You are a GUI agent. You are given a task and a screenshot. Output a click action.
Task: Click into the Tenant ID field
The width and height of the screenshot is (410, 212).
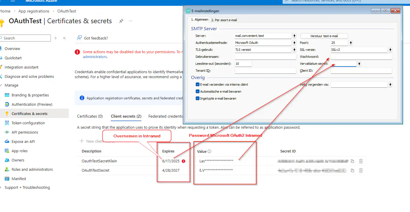click(x=265, y=71)
